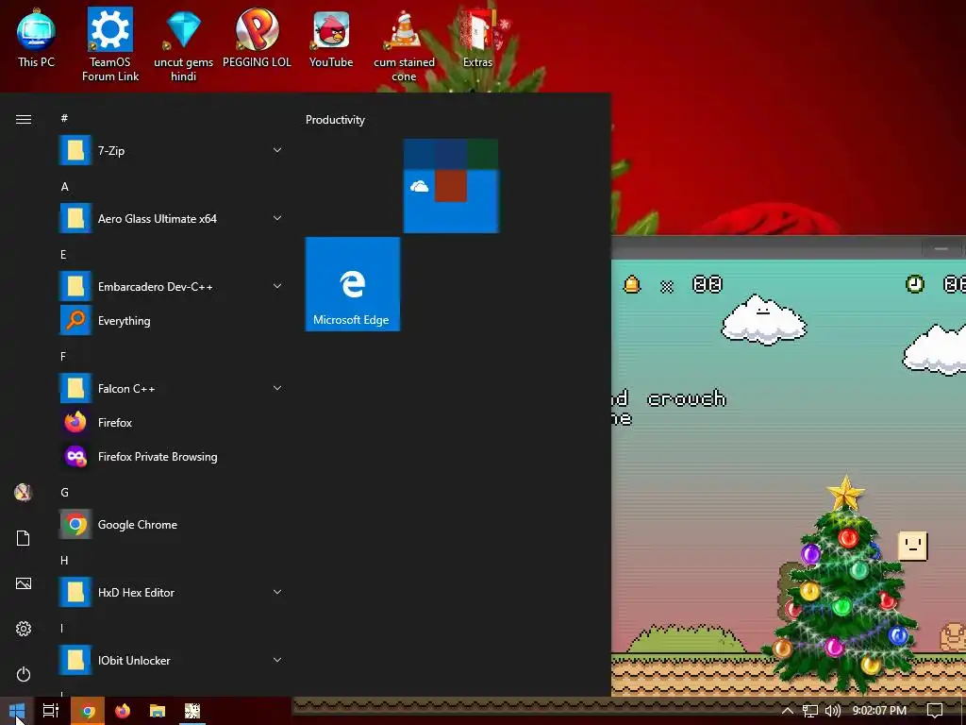Open This PC desktop icon
966x725 pixels.
click(36, 38)
